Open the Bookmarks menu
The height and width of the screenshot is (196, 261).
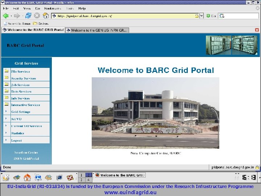pyautogui.click(x=53, y=8)
